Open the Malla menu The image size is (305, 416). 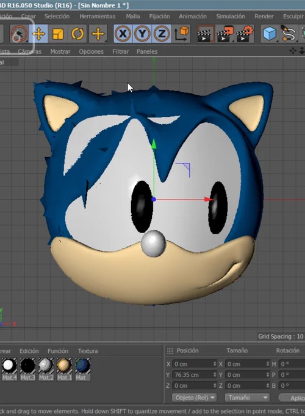(133, 16)
